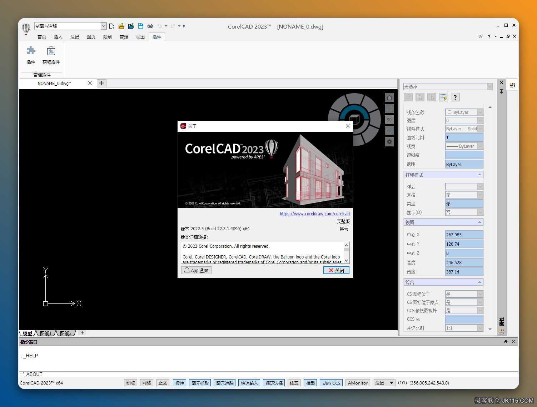Screen dimensions: 537x407
Task: Toggle 图元追踪 entity tracking
Action: [x=225, y=383]
